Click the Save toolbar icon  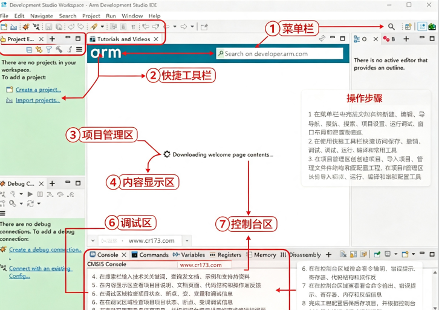[x=49, y=27]
